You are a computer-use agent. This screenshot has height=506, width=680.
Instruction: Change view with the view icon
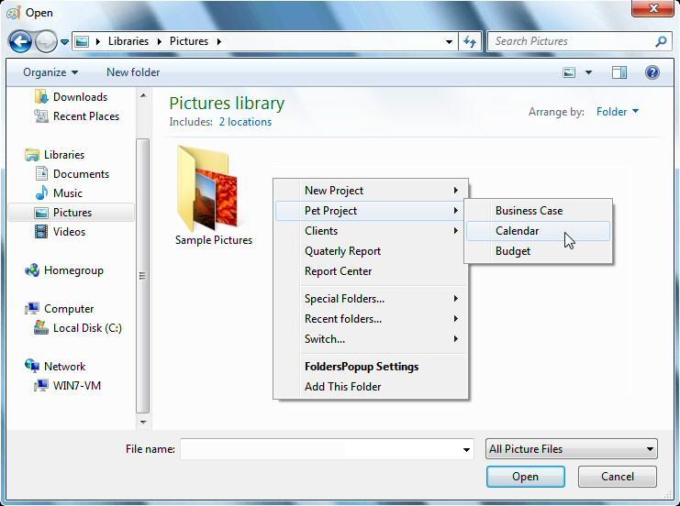coord(569,72)
